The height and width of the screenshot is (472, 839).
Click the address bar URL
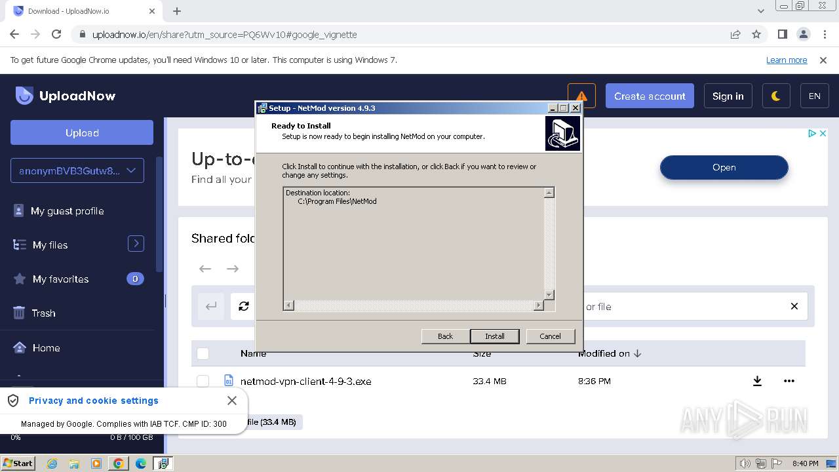point(224,35)
